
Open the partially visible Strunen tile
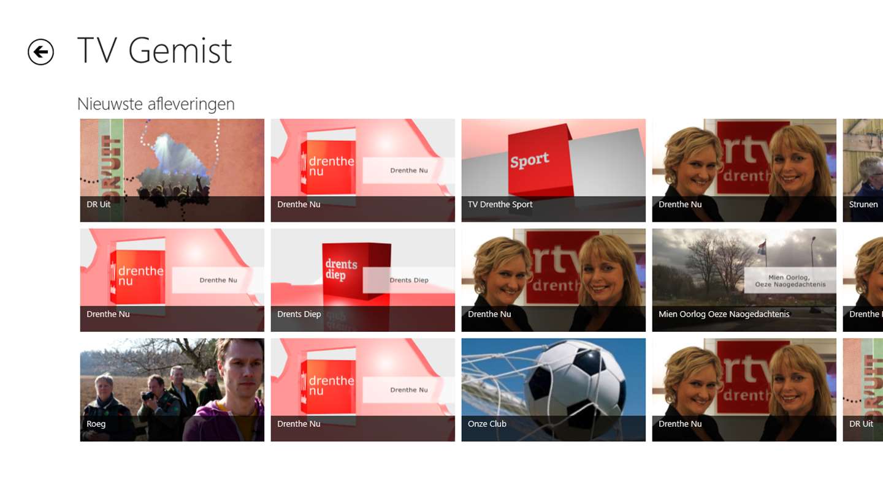pyautogui.click(x=863, y=170)
